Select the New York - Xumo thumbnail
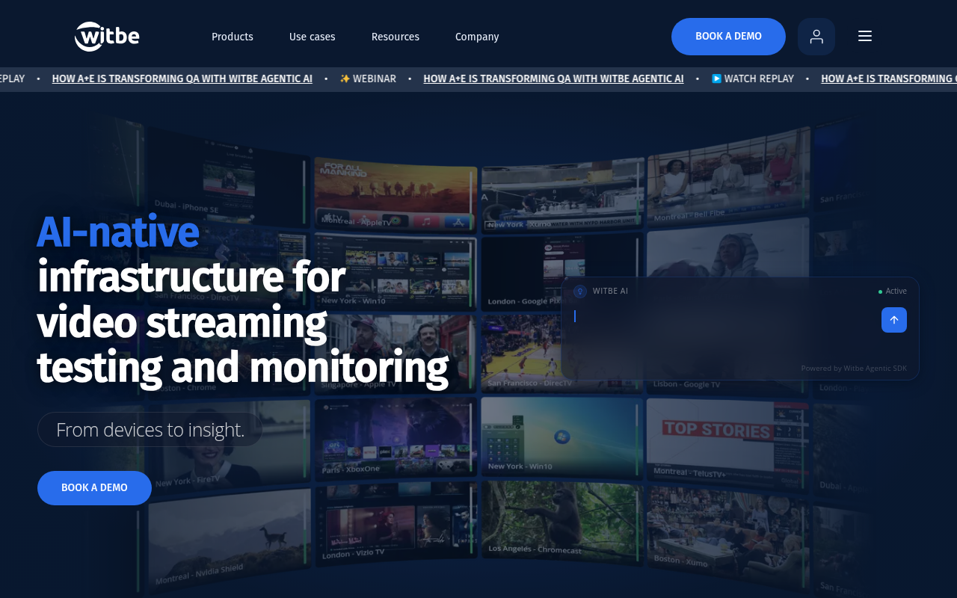Image resolution: width=957 pixels, height=598 pixels. [561, 194]
